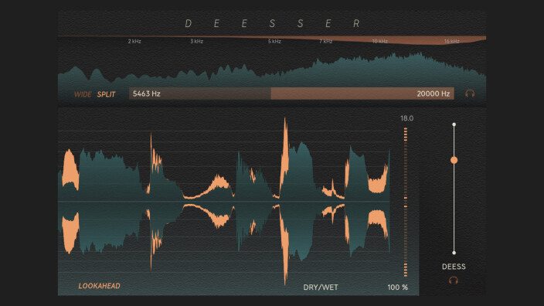Click the DRY/WET label
Image resolution: width=544 pixels, height=306 pixels.
tap(321, 287)
